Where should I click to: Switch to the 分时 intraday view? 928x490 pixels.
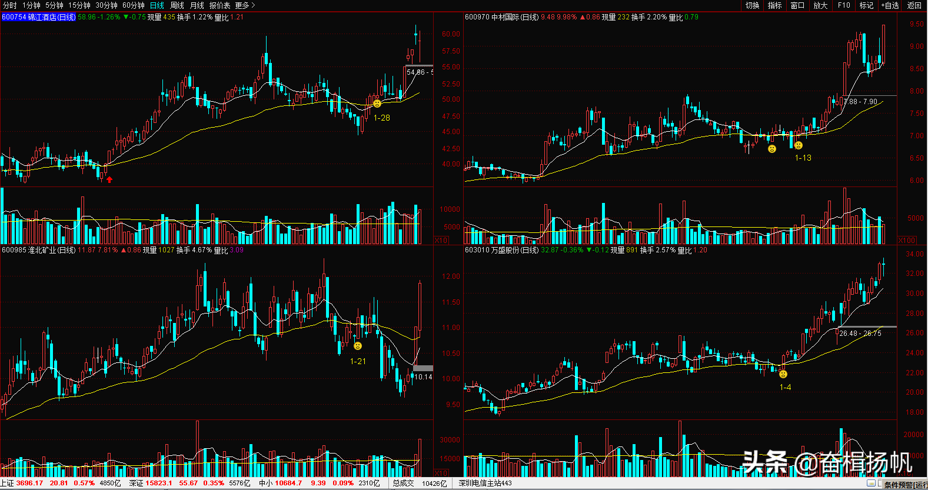(10, 5)
